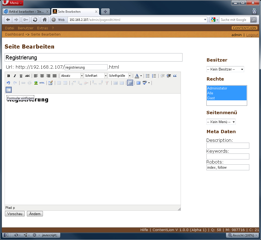The height and width of the screenshot is (240, 261).
Task: Expand the browser address history dropdown
Action: [205, 20]
